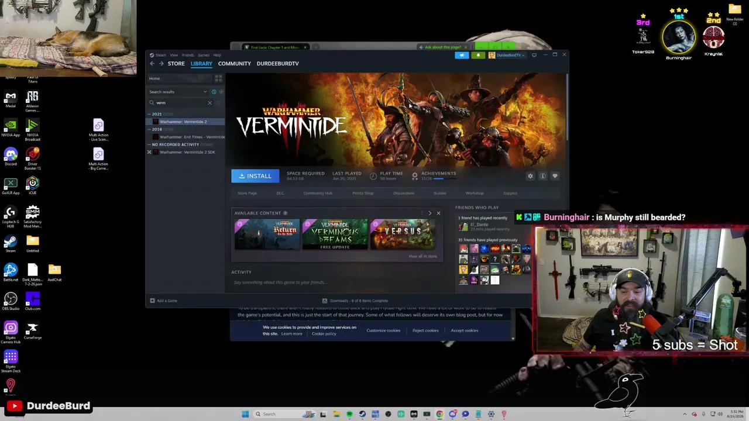Open advanced library filter options

(x=219, y=103)
